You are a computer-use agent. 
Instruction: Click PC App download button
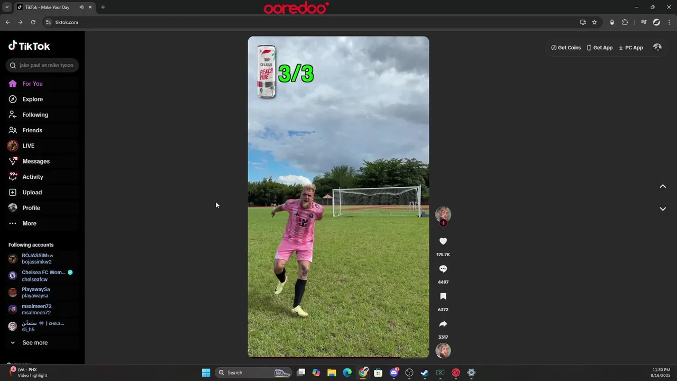click(630, 48)
